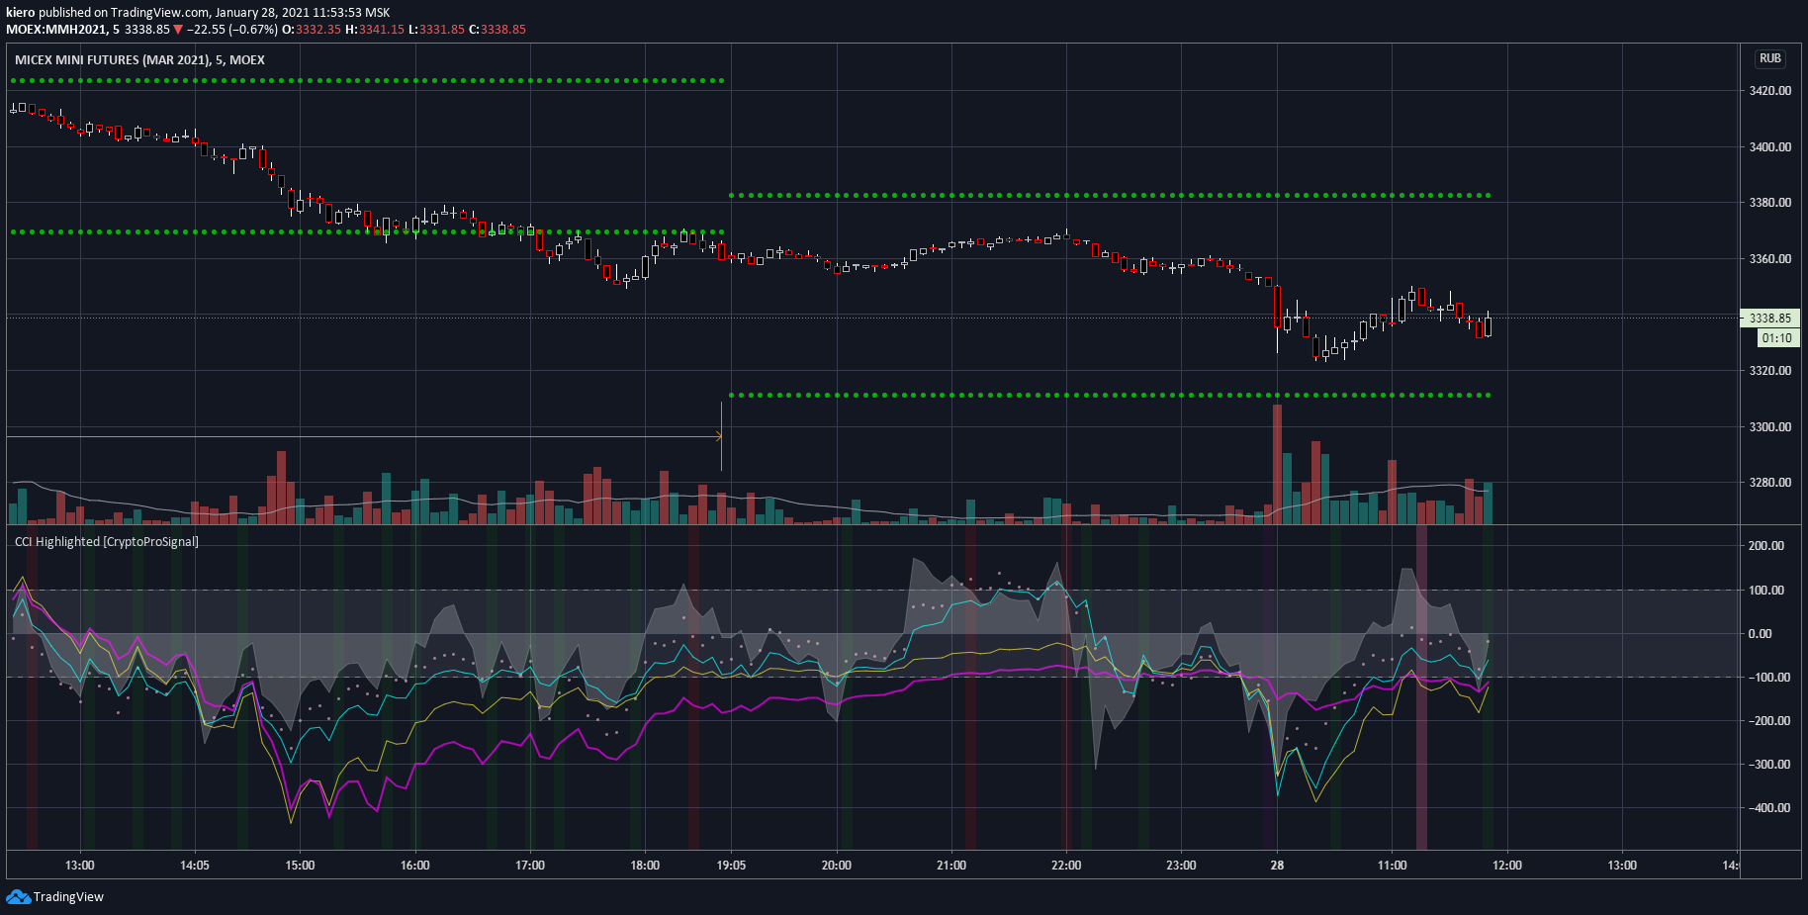The image size is (1808, 915).
Task: Click the 23:00 time axis label
Action: [1181, 866]
